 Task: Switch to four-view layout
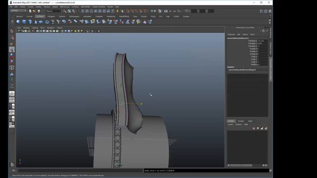point(12,100)
